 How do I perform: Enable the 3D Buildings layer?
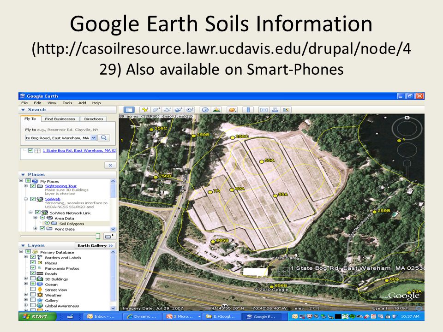[33, 279]
